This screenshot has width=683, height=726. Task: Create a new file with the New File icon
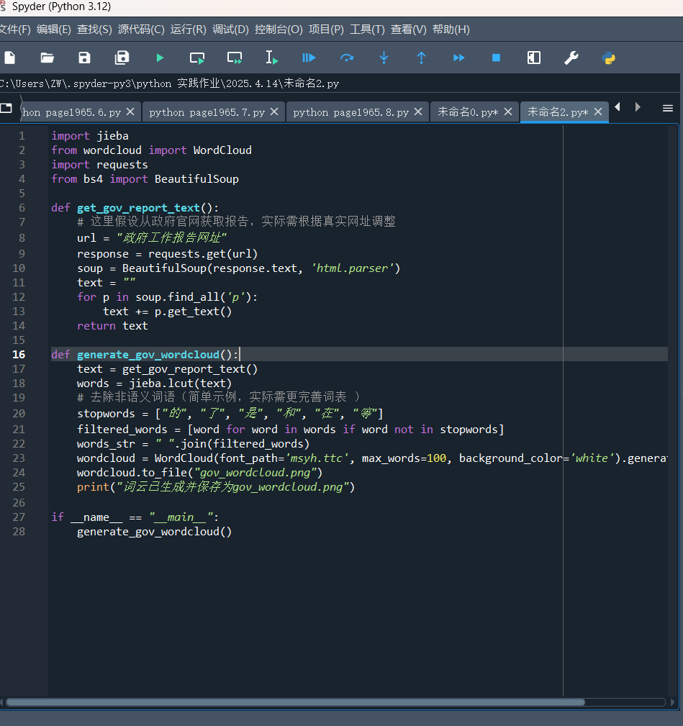tap(10, 58)
